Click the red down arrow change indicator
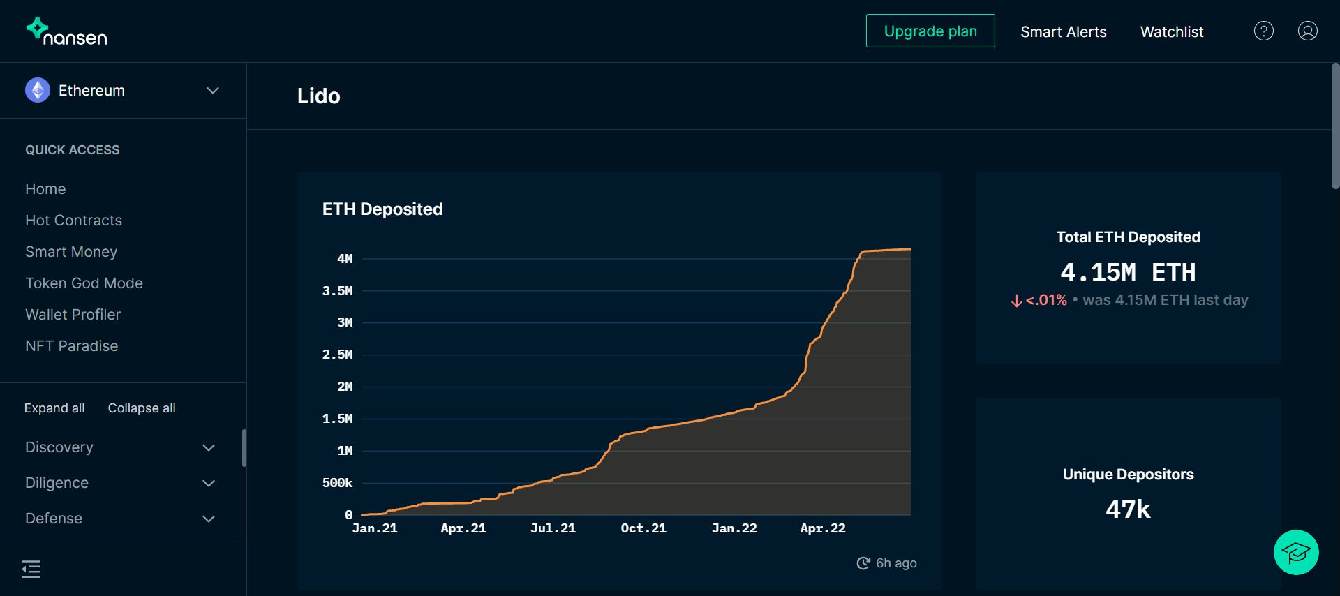 [x=1016, y=301]
